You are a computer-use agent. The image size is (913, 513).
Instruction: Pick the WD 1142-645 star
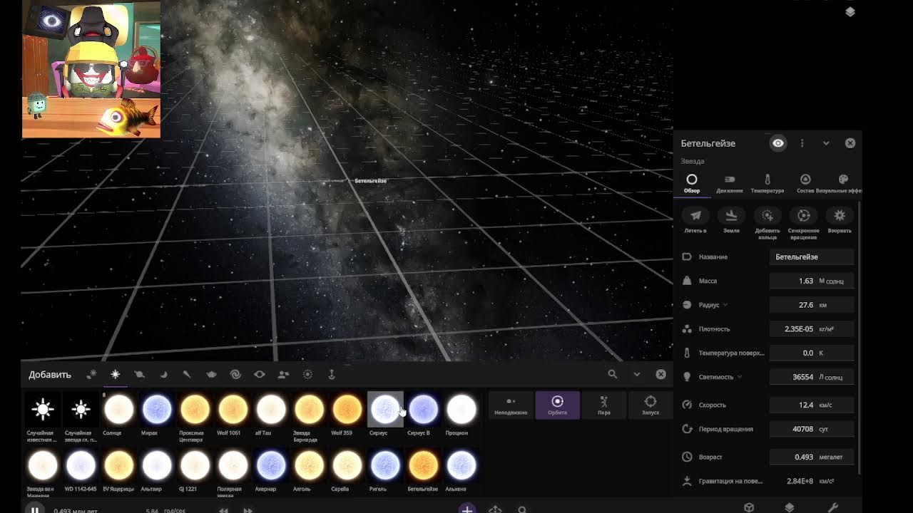click(81, 466)
